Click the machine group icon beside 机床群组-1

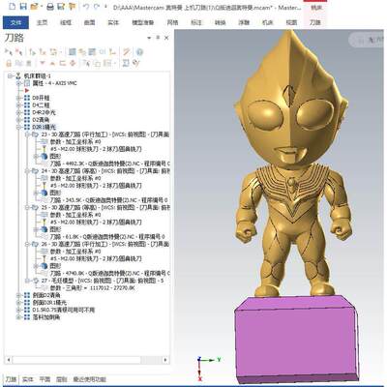18,76
